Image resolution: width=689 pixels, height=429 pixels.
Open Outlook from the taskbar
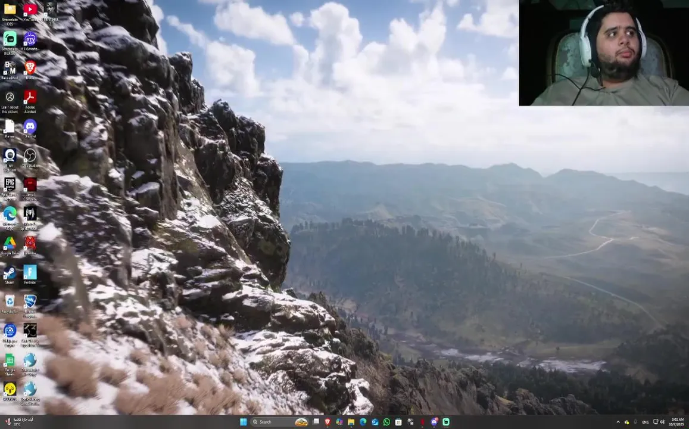click(x=375, y=422)
